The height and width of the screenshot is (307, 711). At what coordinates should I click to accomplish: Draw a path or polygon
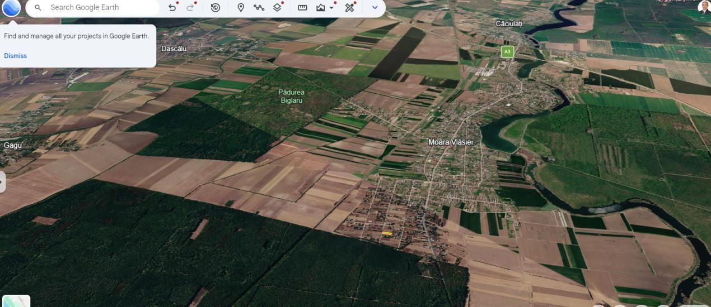tap(259, 8)
